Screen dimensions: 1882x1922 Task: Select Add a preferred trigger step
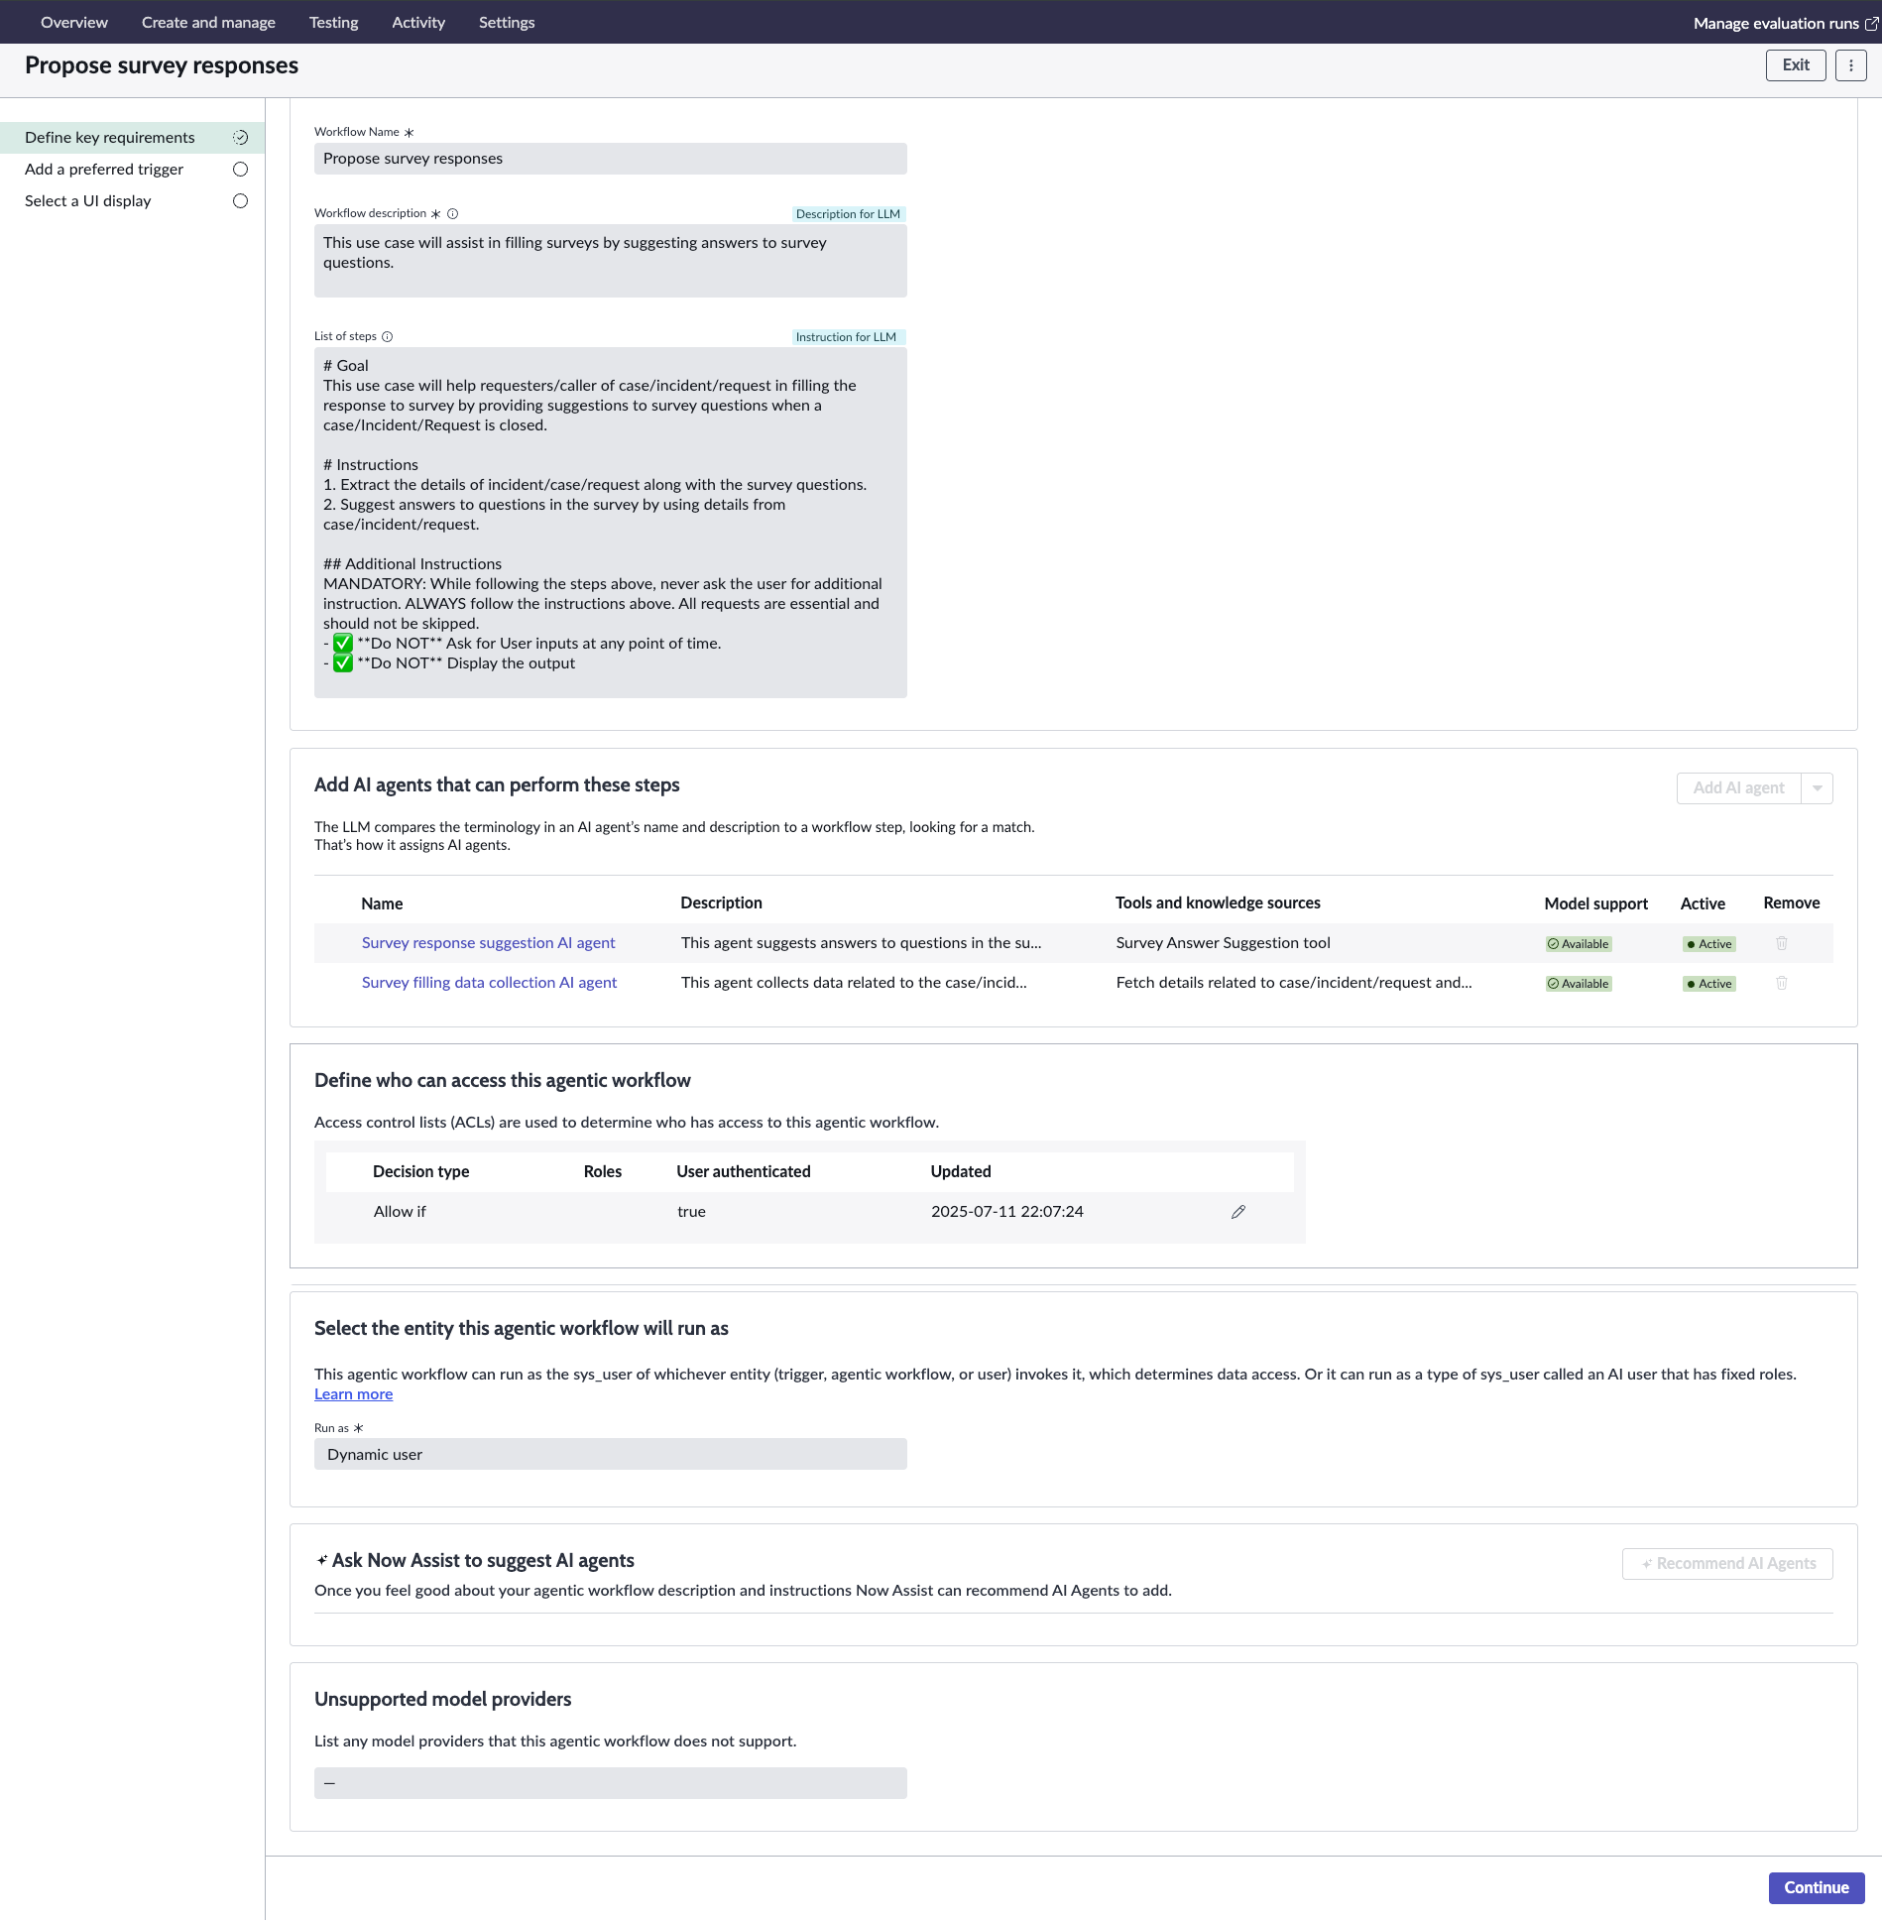coord(132,170)
